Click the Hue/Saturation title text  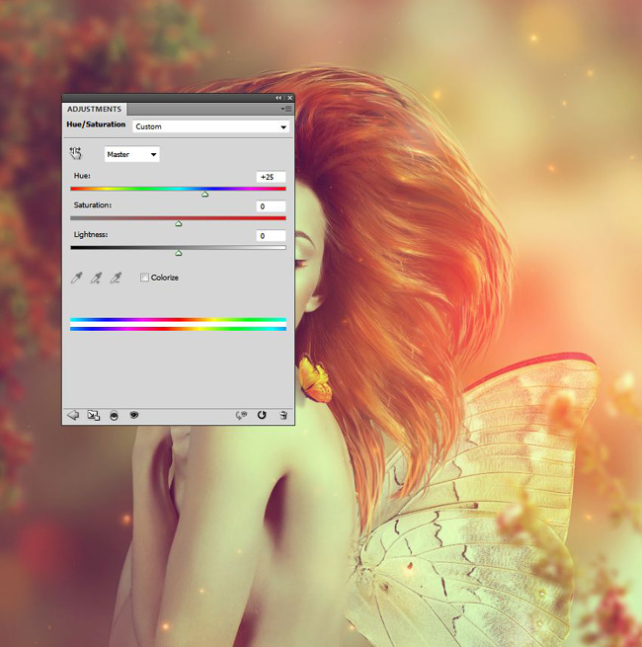(96, 124)
